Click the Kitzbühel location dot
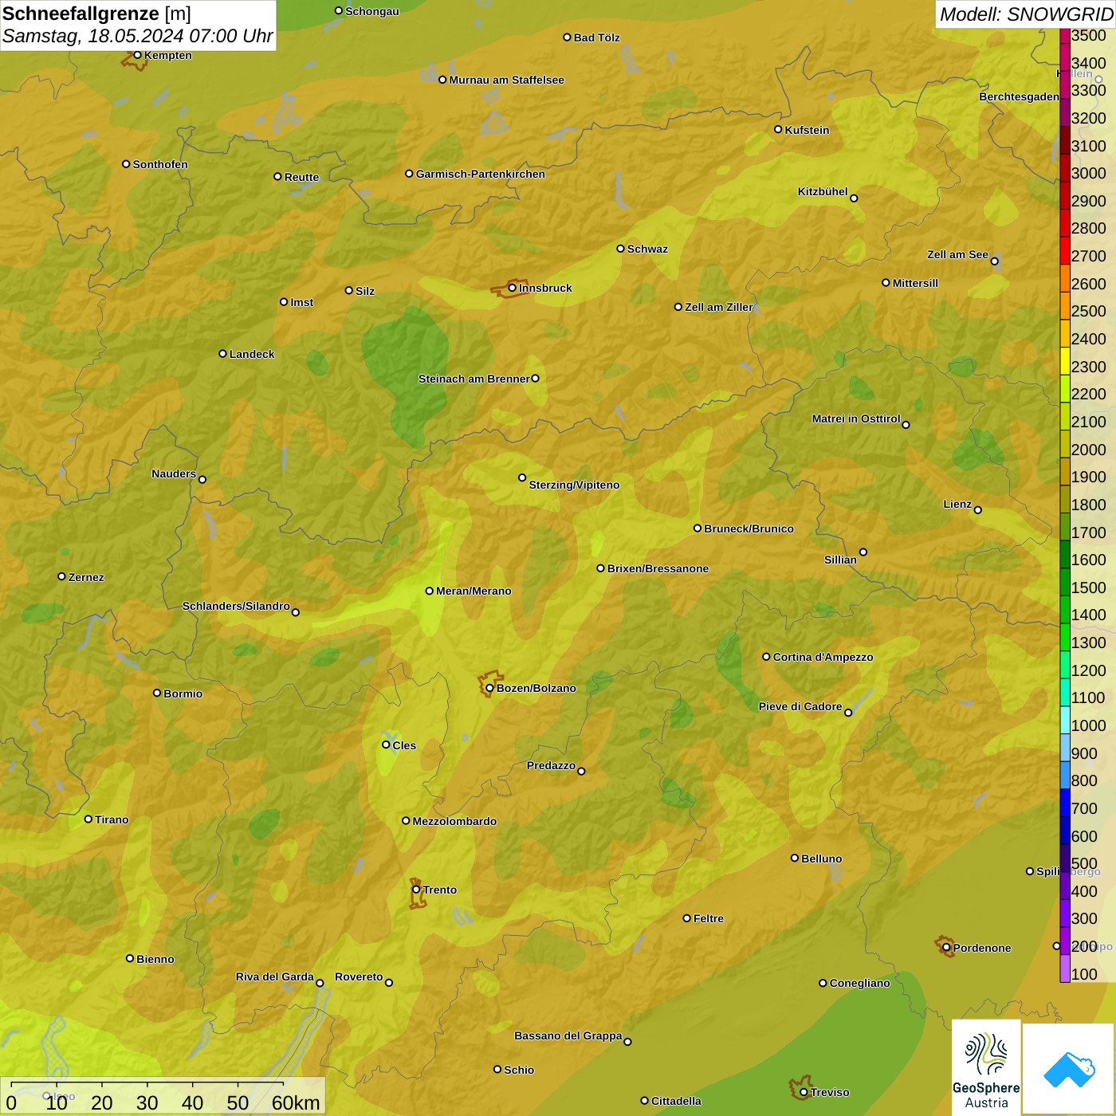The width and height of the screenshot is (1116, 1116). coord(854,198)
